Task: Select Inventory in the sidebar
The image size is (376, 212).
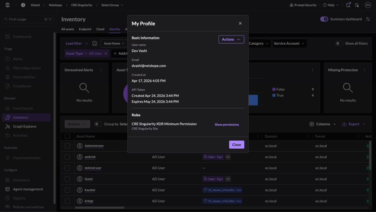Action: [x=26, y=118]
